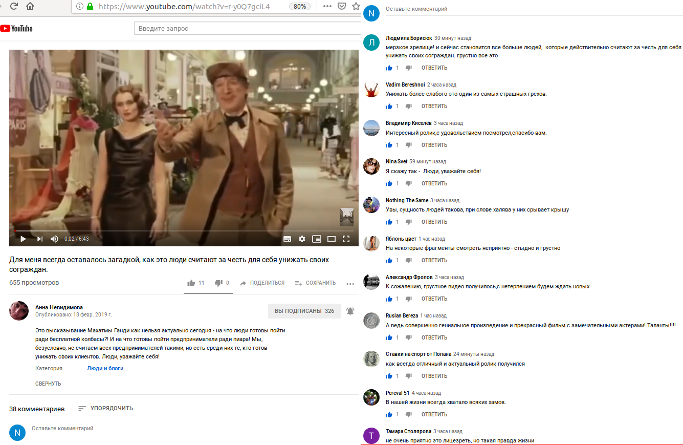Image resolution: width=683 pixels, height=445 pixels.
Task: Skip to next video with the player icon
Action: tap(39, 239)
